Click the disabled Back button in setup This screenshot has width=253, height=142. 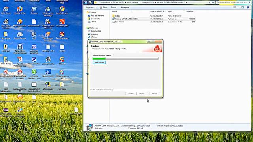[x=131, y=93]
